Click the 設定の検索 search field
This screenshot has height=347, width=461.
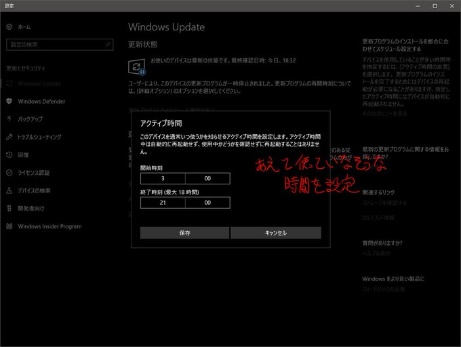tap(60, 45)
